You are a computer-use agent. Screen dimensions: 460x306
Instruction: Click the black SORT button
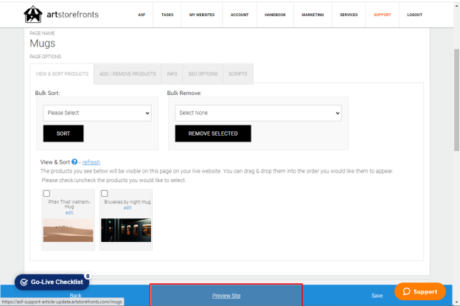tap(63, 133)
